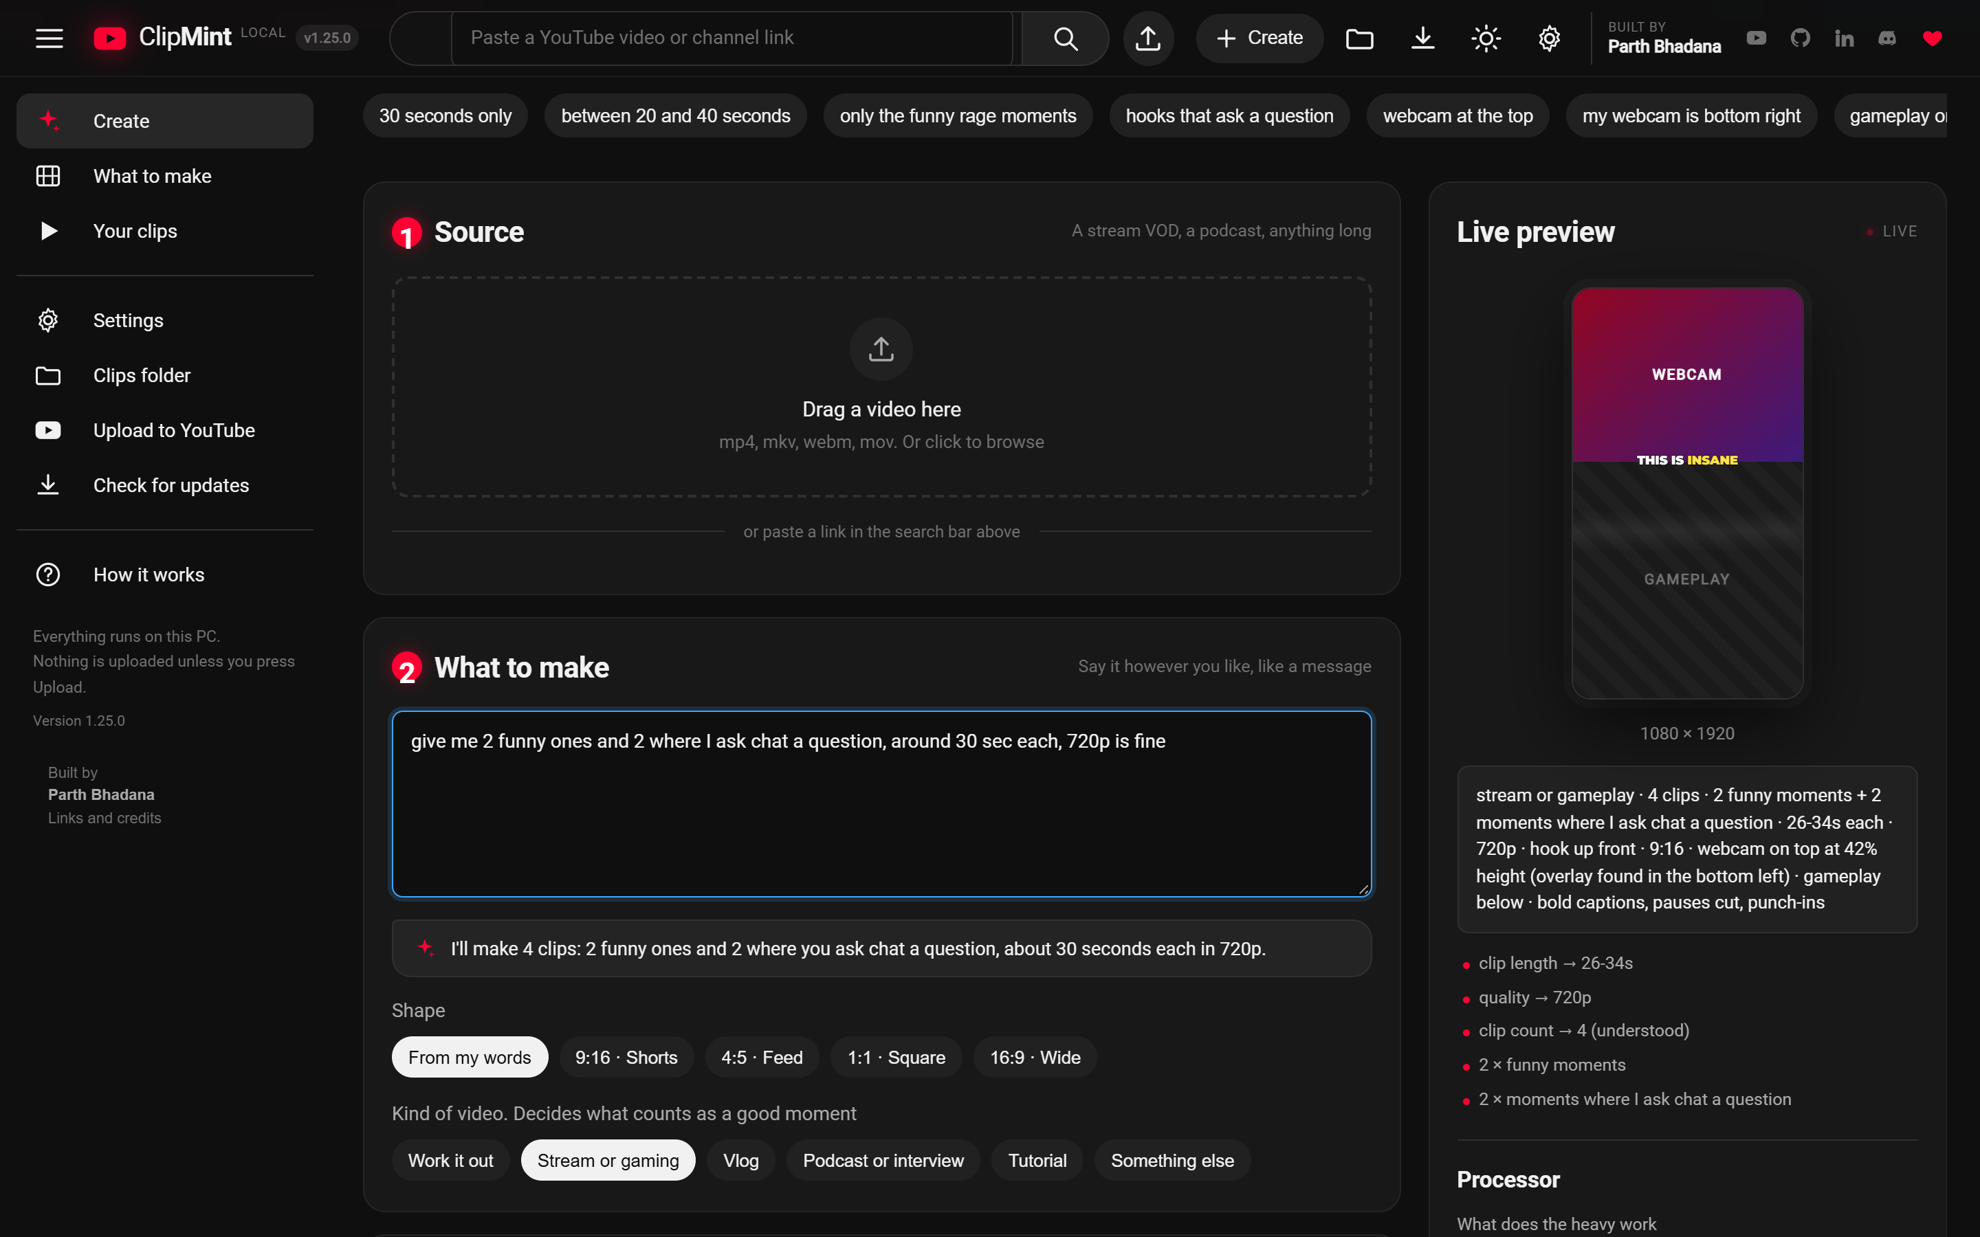Open the hamburger menu
1980x1237 pixels.
pyautogui.click(x=49, y=38)
